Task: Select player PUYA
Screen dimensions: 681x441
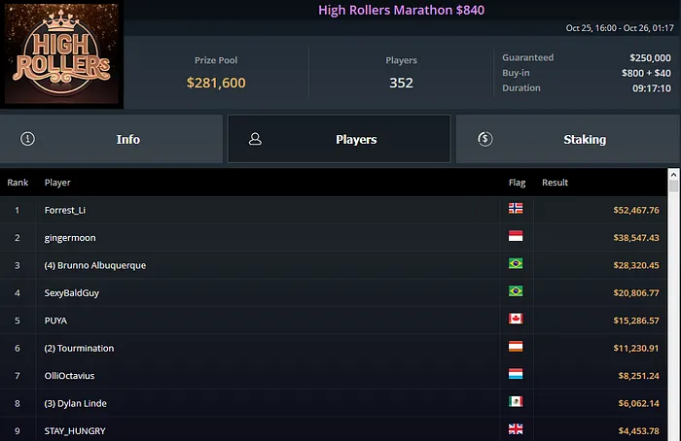Action: (x=55, y=321)
